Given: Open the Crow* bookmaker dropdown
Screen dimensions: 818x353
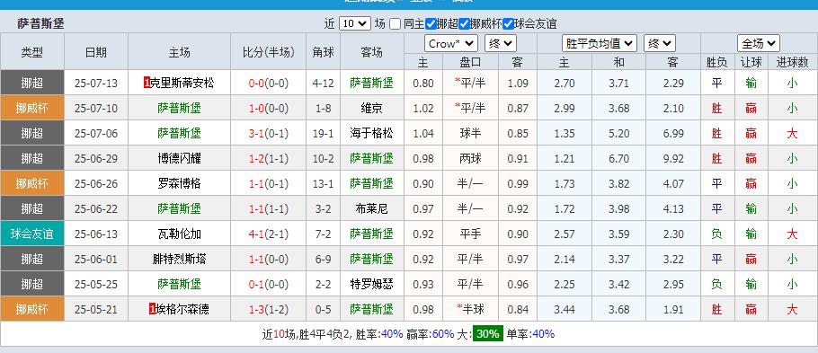Looking at the screenshot, I should click(x=451, y=44).
